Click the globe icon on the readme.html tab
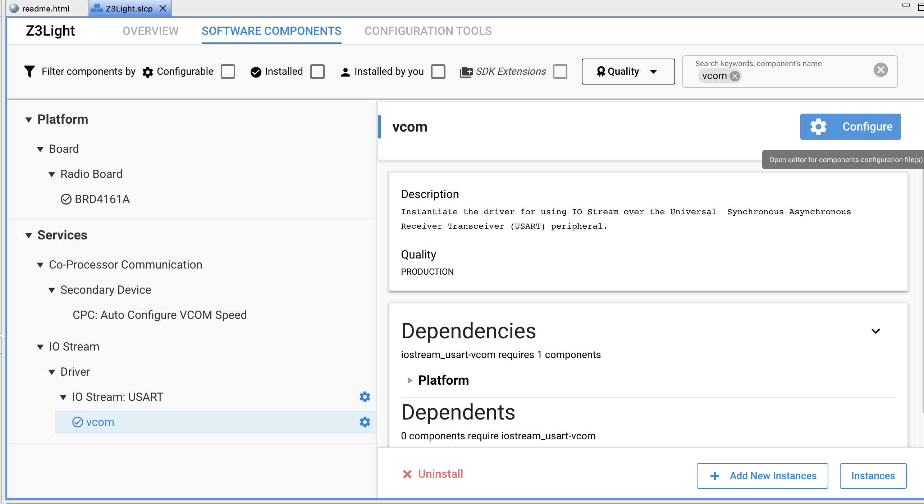The height and width of the screenshot is (504, 924). click(14, 8)
